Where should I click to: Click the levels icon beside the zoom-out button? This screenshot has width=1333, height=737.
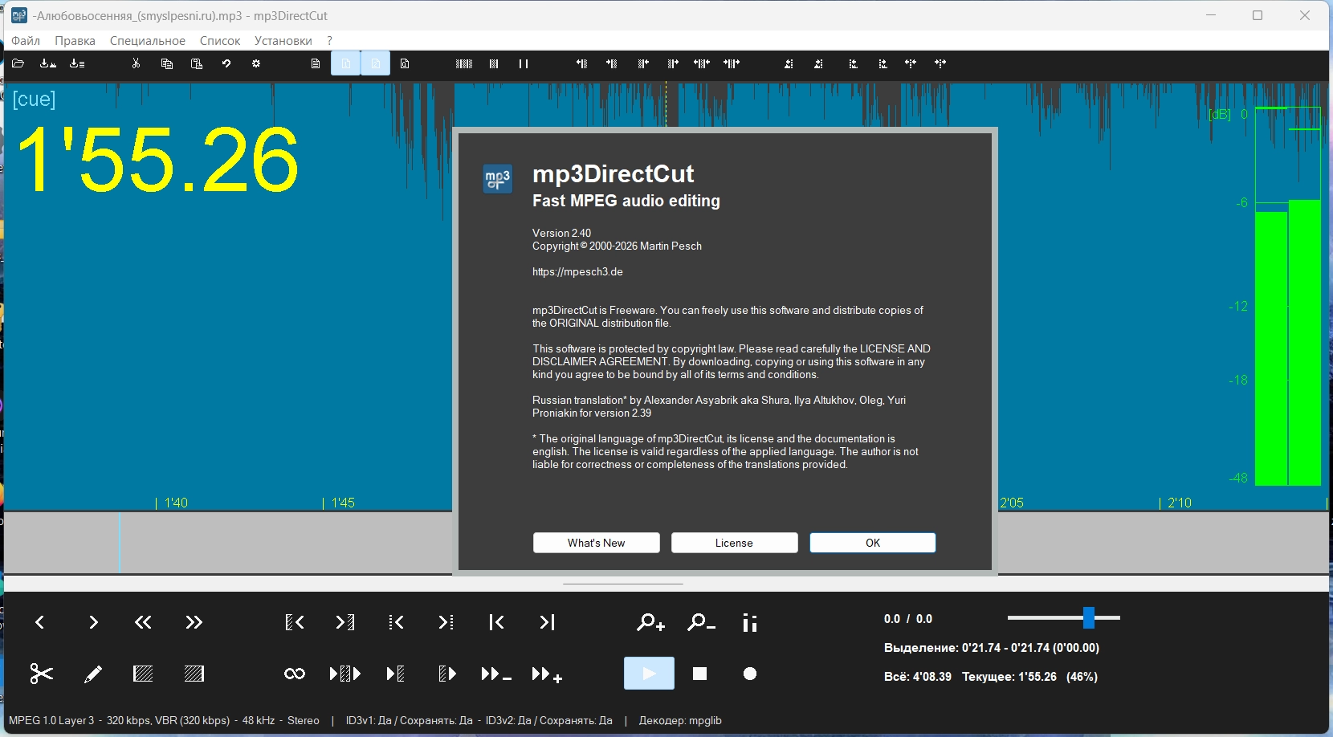click(x=750, y=622)
